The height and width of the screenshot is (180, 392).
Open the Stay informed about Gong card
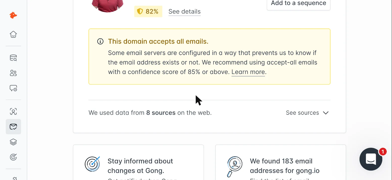138,162
